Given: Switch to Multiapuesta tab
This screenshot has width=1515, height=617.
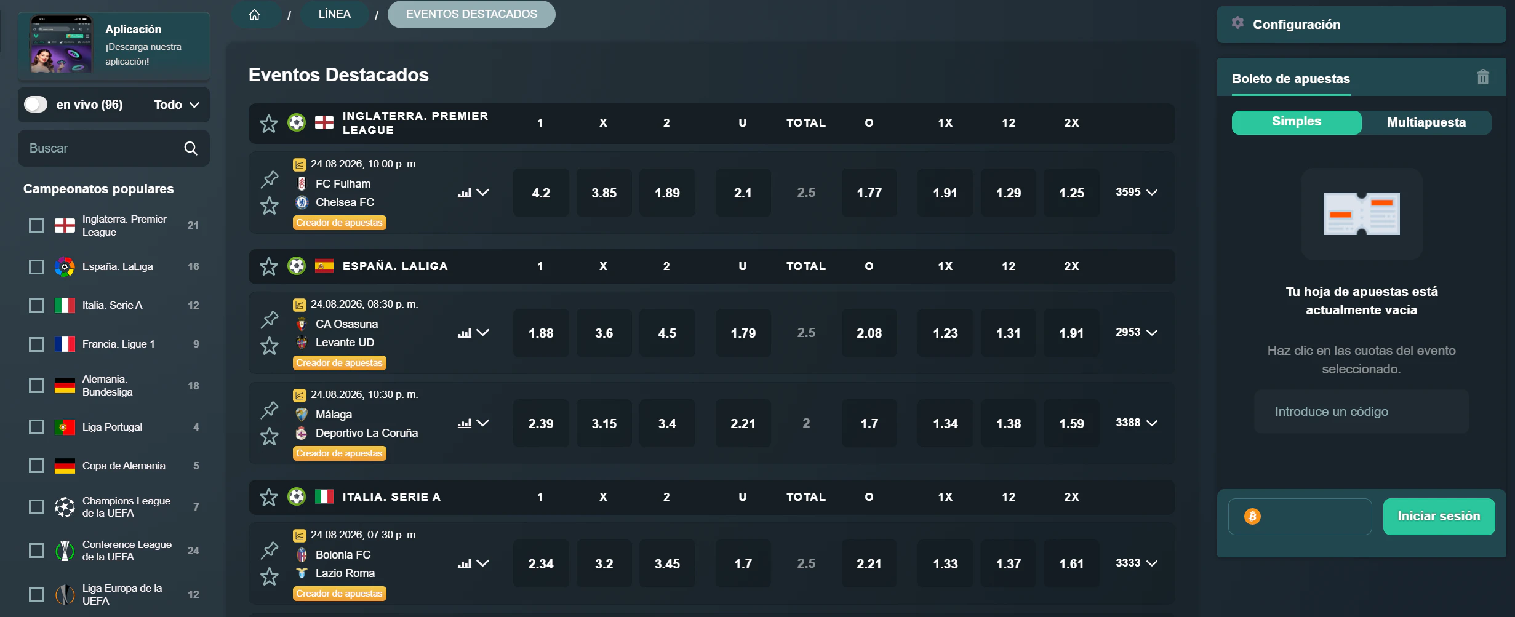Looking at the screenshot, I should click(1426, 122).
